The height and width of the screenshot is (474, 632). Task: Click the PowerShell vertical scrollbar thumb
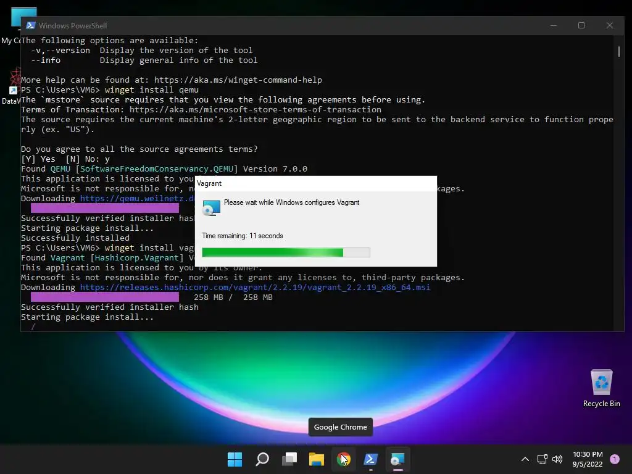[618, 52]
